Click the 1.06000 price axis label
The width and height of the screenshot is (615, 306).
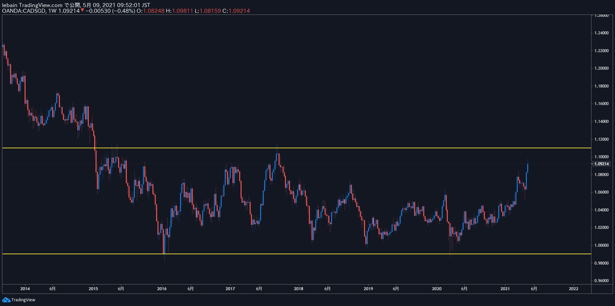click(602, 192)
